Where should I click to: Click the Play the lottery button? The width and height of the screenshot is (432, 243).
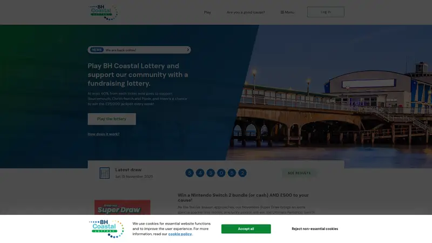(x=112, y=119)
